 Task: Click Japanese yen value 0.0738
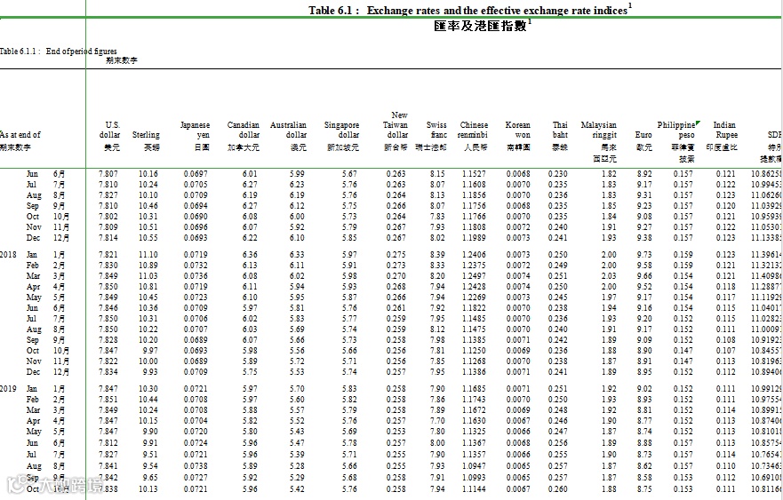click(x=196, y=466)
